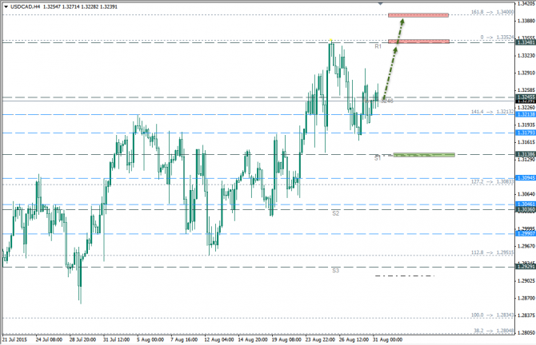The image size is (536, 345).
Task: Click the Fibonacci label 38.2 --> 1.28048
Action: [494, 331]
